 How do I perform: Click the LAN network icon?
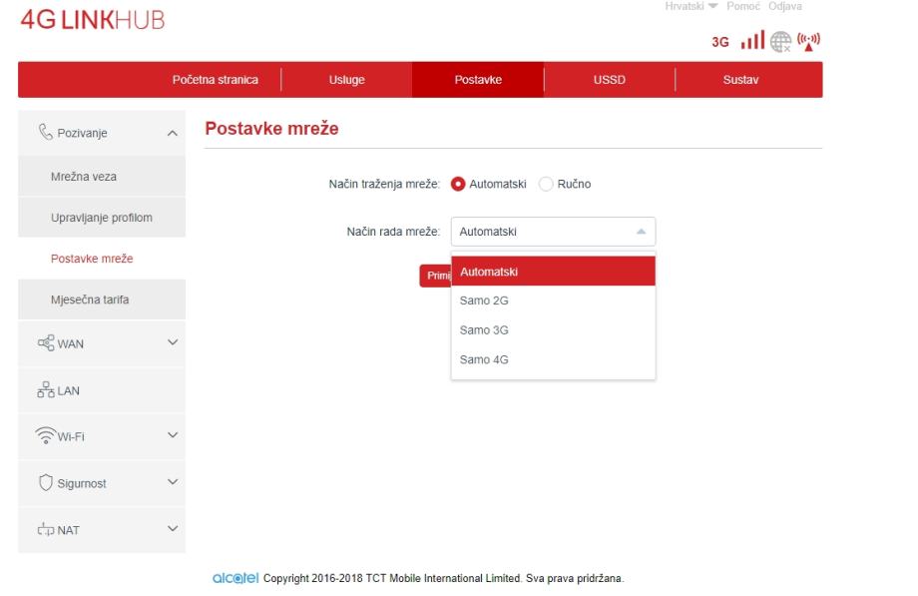[x=46, y=389]
